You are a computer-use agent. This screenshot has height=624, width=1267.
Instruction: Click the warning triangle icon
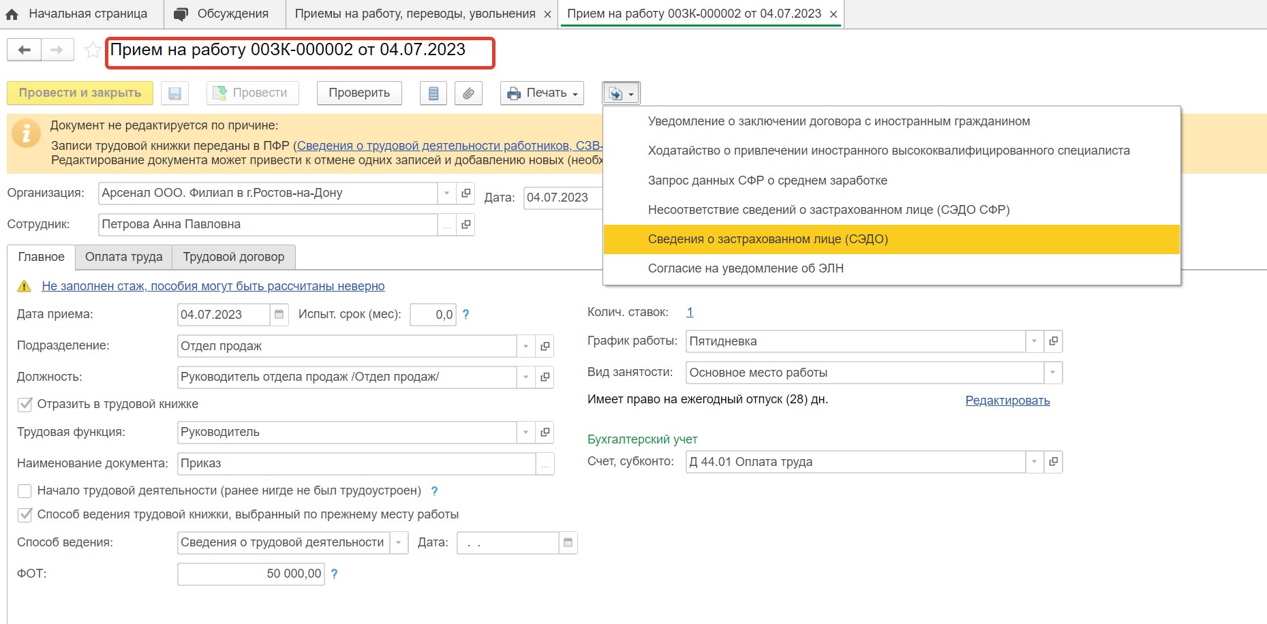(x=25, y=286)
